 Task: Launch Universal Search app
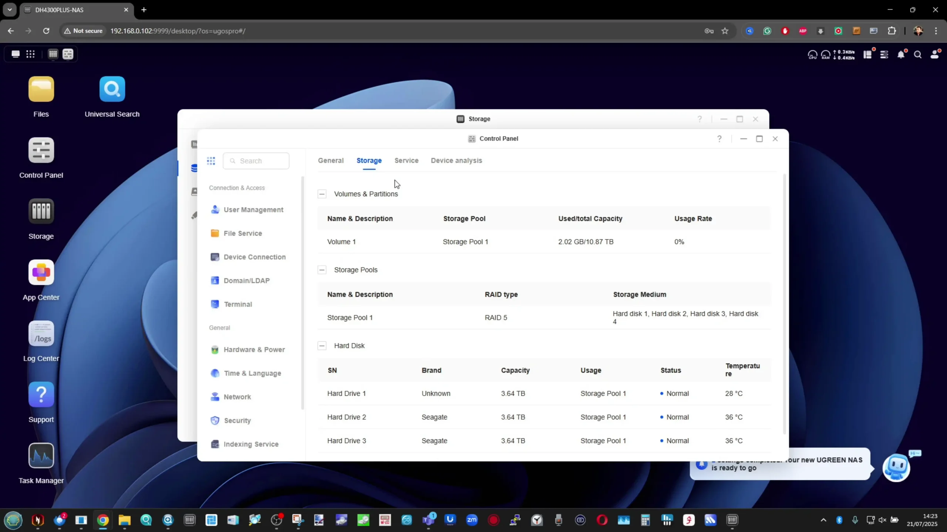pyautogui.click(x=112, y=89)
